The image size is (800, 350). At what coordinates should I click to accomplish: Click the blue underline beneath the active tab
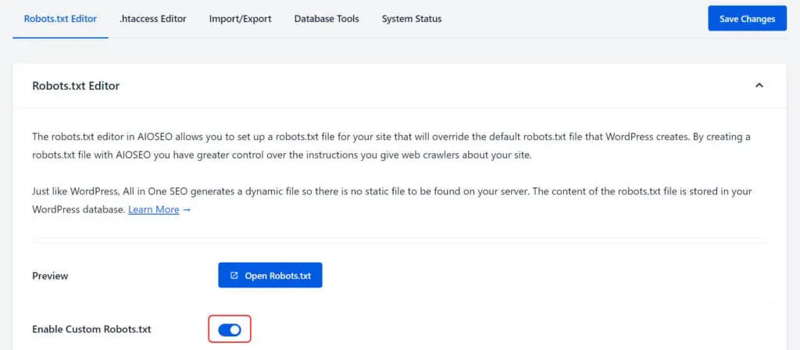point(60,37)
